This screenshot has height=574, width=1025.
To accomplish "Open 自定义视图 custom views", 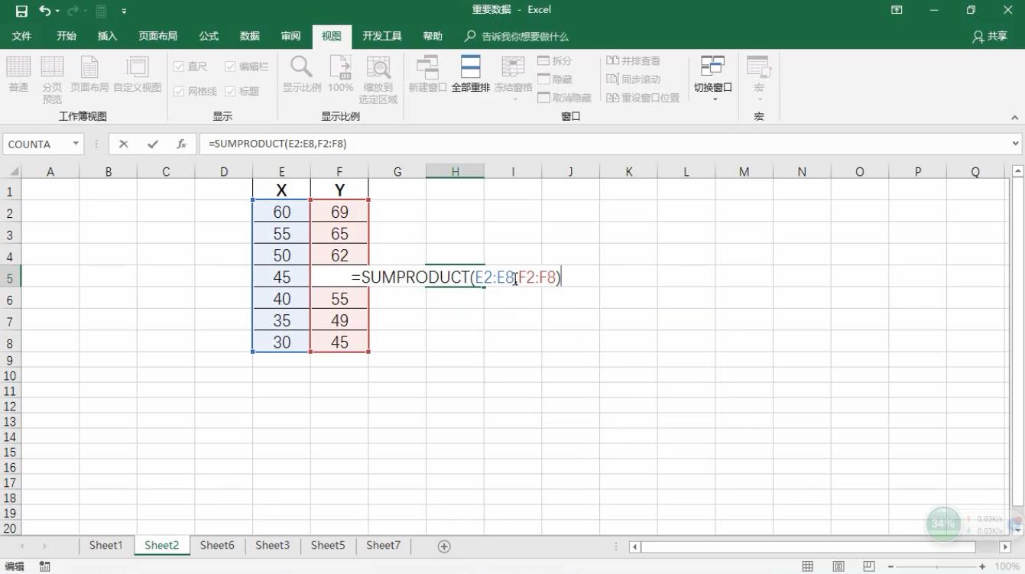I will 138,75.
